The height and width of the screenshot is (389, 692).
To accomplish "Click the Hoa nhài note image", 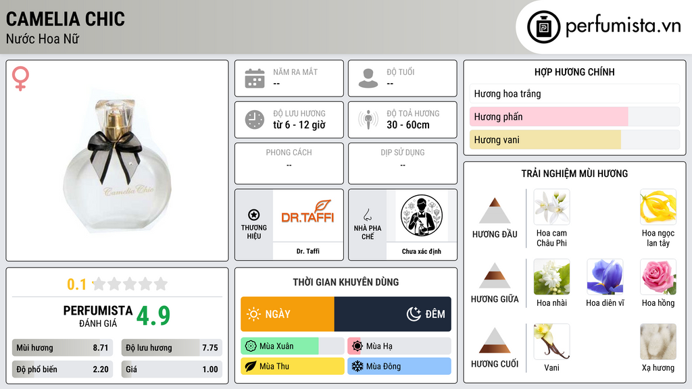I will (x=551, y=277).
